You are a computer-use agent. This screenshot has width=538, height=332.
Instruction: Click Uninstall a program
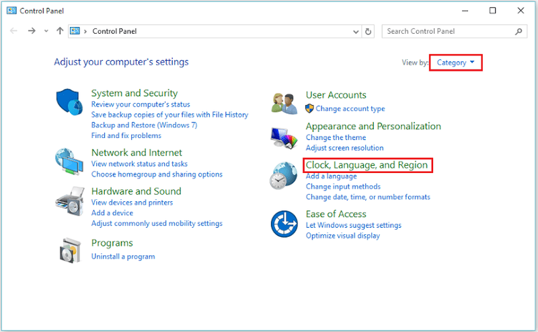(x=123, y=257)
